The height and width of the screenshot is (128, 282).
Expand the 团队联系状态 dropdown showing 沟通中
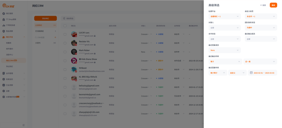261,28
